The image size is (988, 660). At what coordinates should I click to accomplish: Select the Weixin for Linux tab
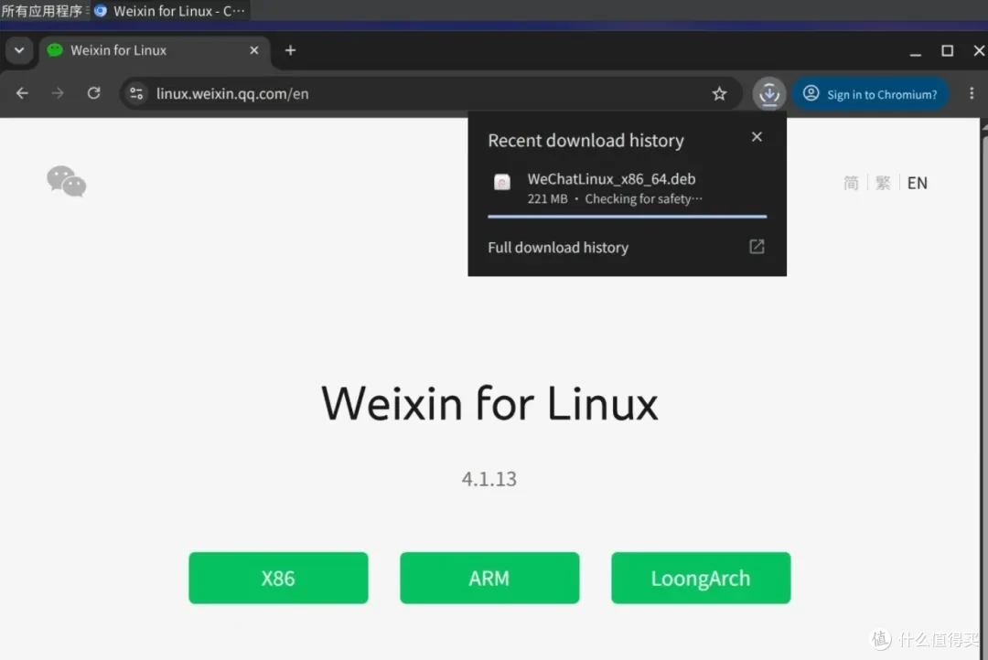[x=156, y=50]
